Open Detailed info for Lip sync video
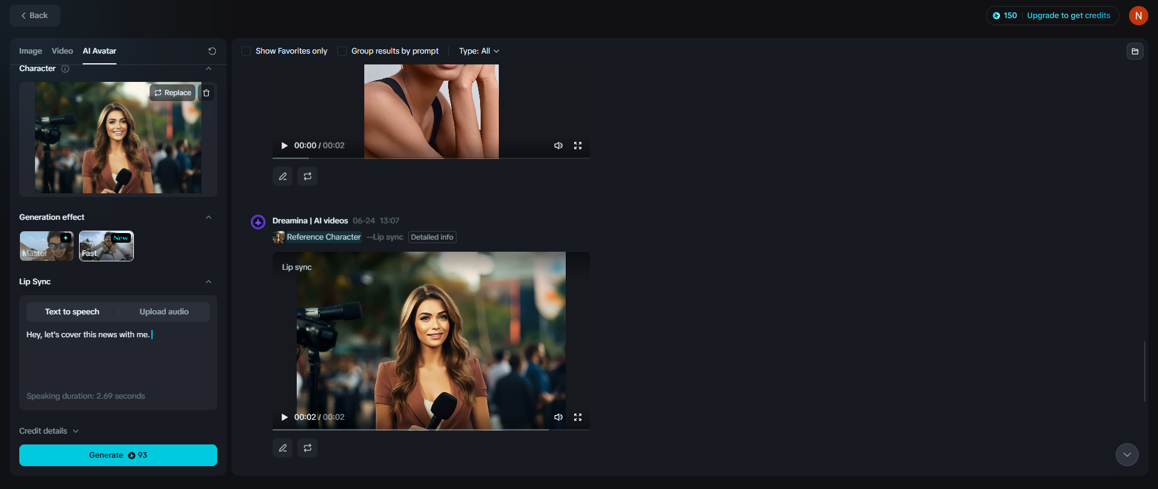The image size is (1158, 489). (x=432, y=237)
